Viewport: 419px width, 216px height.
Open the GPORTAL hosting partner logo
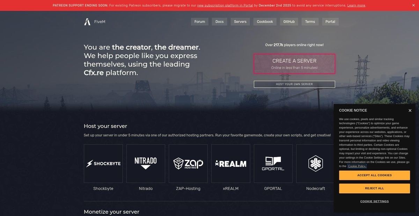point(273,164)
